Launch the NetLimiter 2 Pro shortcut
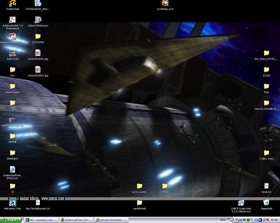 13,202
